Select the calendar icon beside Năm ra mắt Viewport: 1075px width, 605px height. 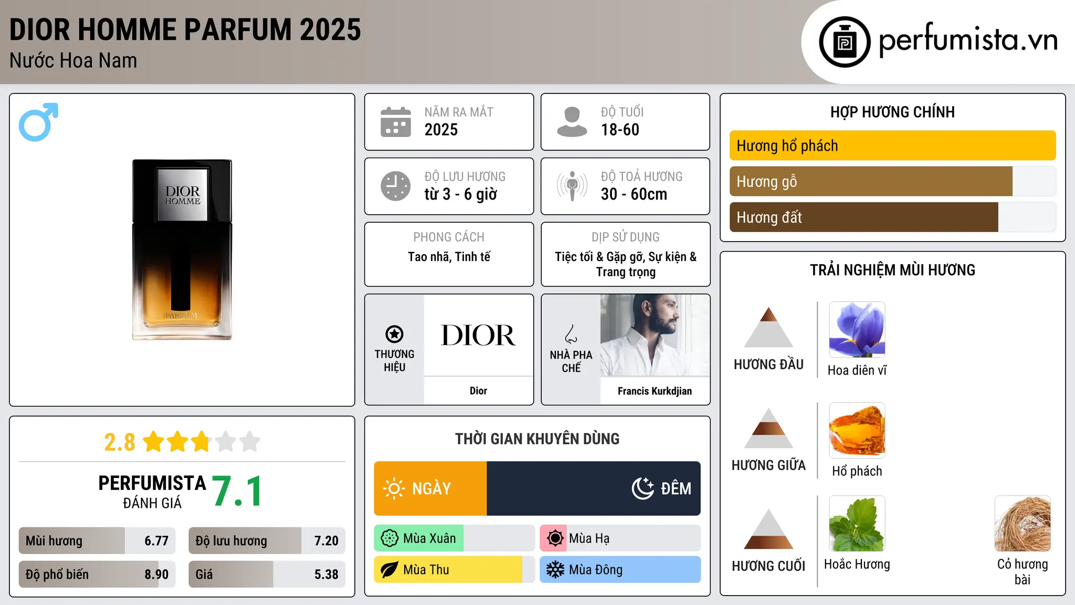(396, 122)
